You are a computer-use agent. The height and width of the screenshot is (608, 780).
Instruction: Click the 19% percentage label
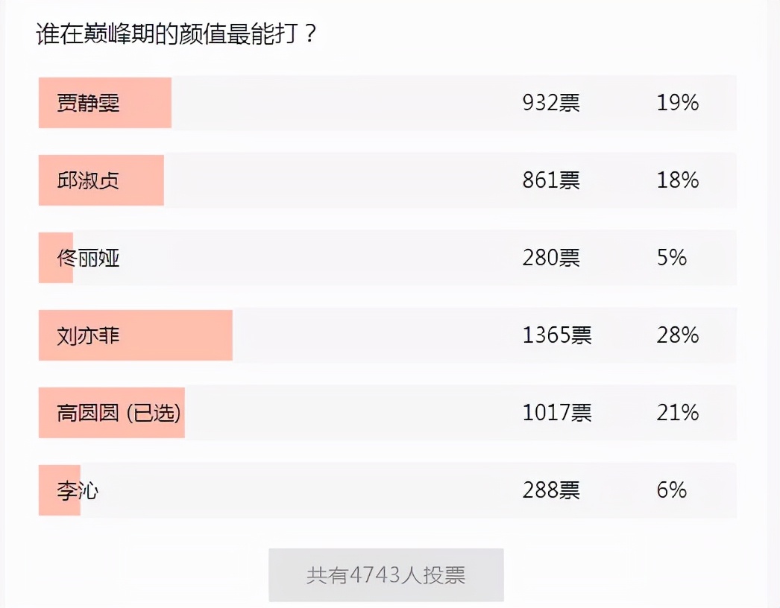point(678,103)
